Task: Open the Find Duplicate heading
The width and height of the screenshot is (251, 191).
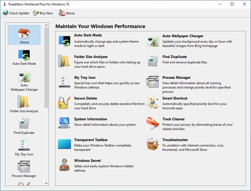Action: (175, 57)
